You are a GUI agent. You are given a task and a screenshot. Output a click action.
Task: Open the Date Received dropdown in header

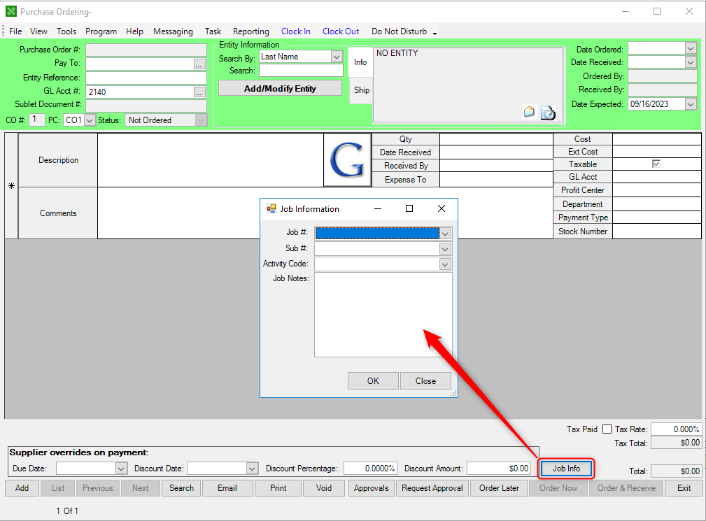click(x=691, y=62)
